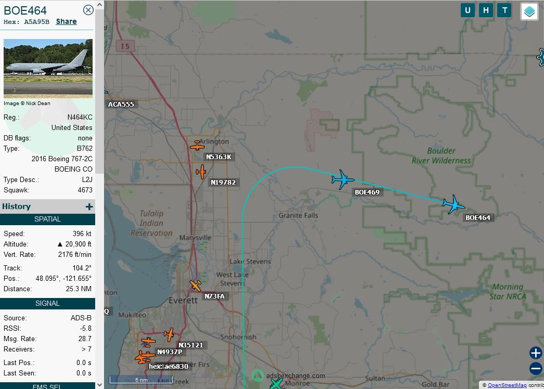The width and height of the screenshot is (544, 389).
Task: Click the adsbexchange.com logo icon
Action: 258,375
